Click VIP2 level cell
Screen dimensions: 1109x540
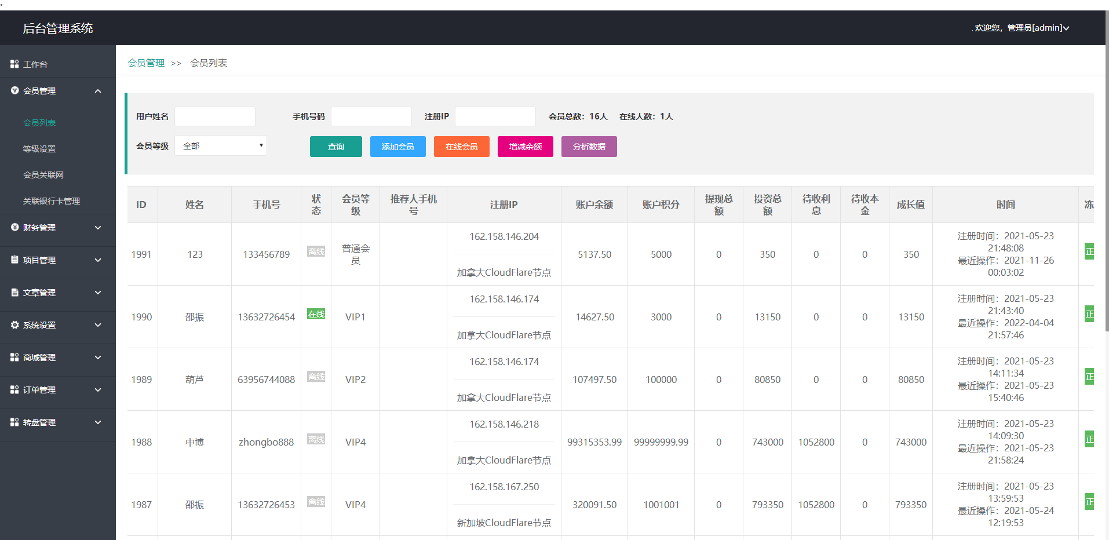click(x=356, y=380)
